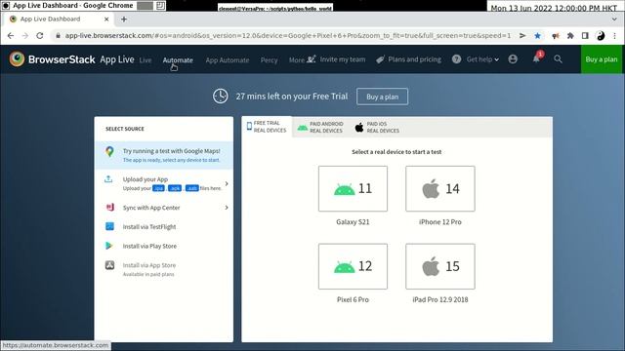Viewport: 625px width, 351px height.
Task: Click Invite my team link
Action: click(x=336, y=59)
